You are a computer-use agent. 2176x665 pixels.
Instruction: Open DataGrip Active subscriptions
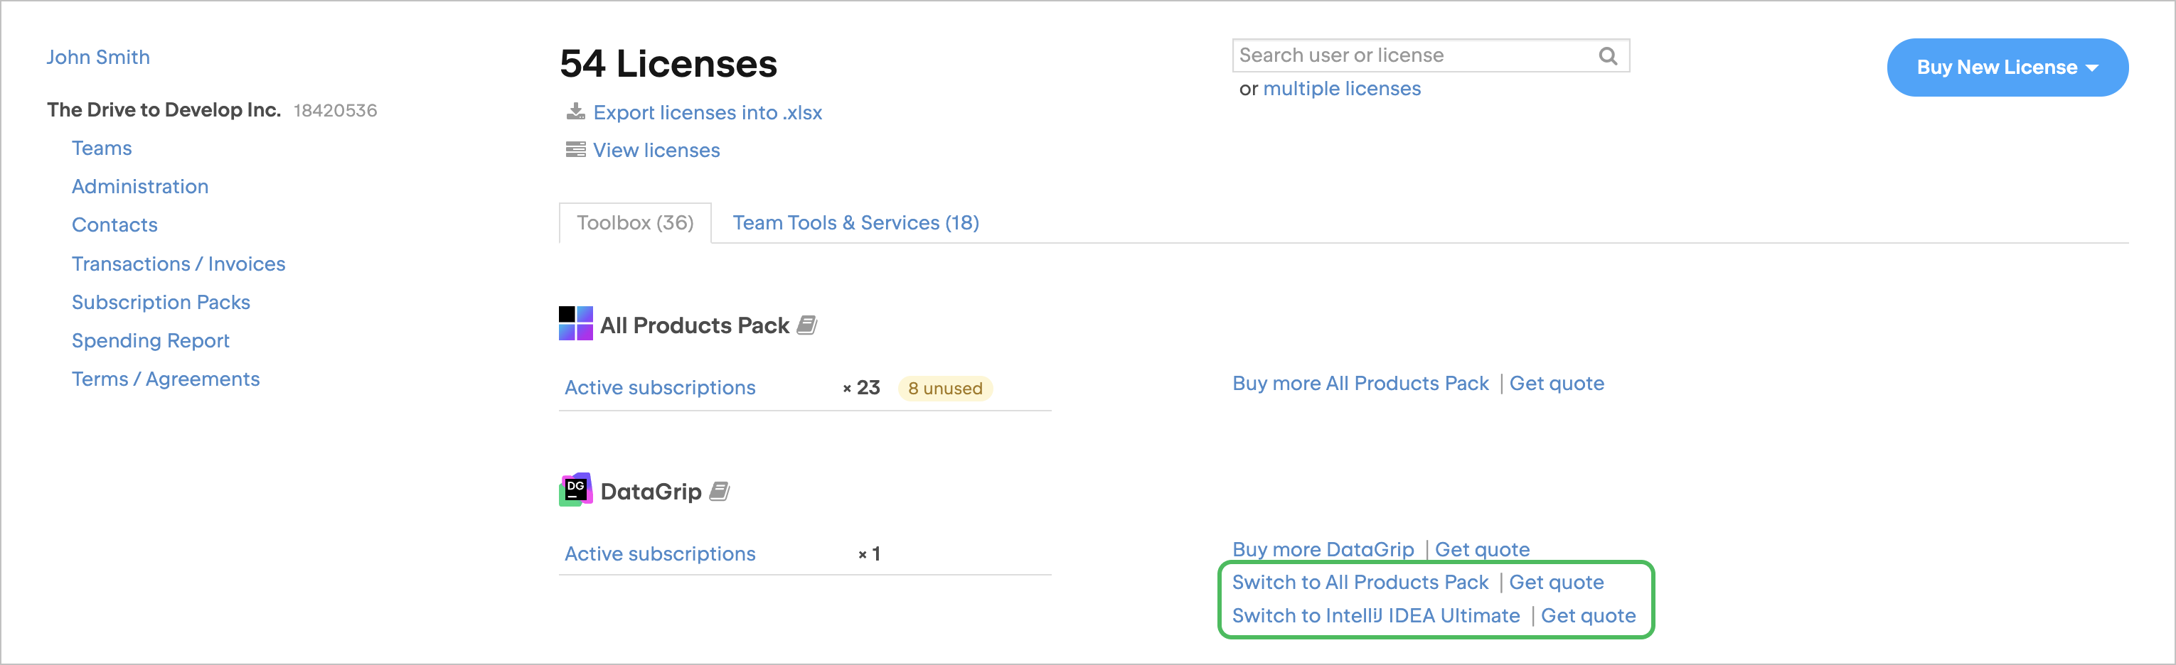click(660, 553)
